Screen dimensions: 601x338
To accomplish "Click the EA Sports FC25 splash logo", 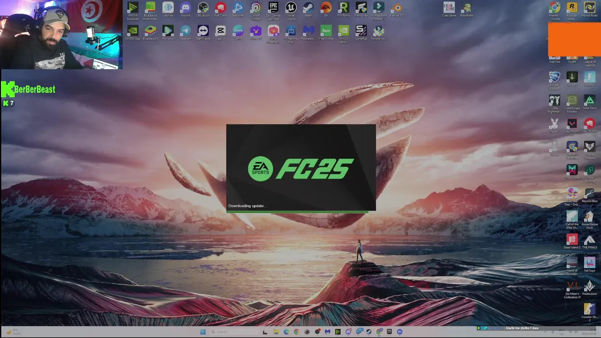I will pos(300,169).
